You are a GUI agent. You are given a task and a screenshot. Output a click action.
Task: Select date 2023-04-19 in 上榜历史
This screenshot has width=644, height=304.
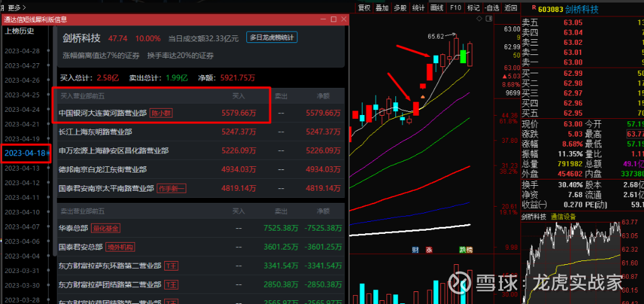(x=22, y=138)
